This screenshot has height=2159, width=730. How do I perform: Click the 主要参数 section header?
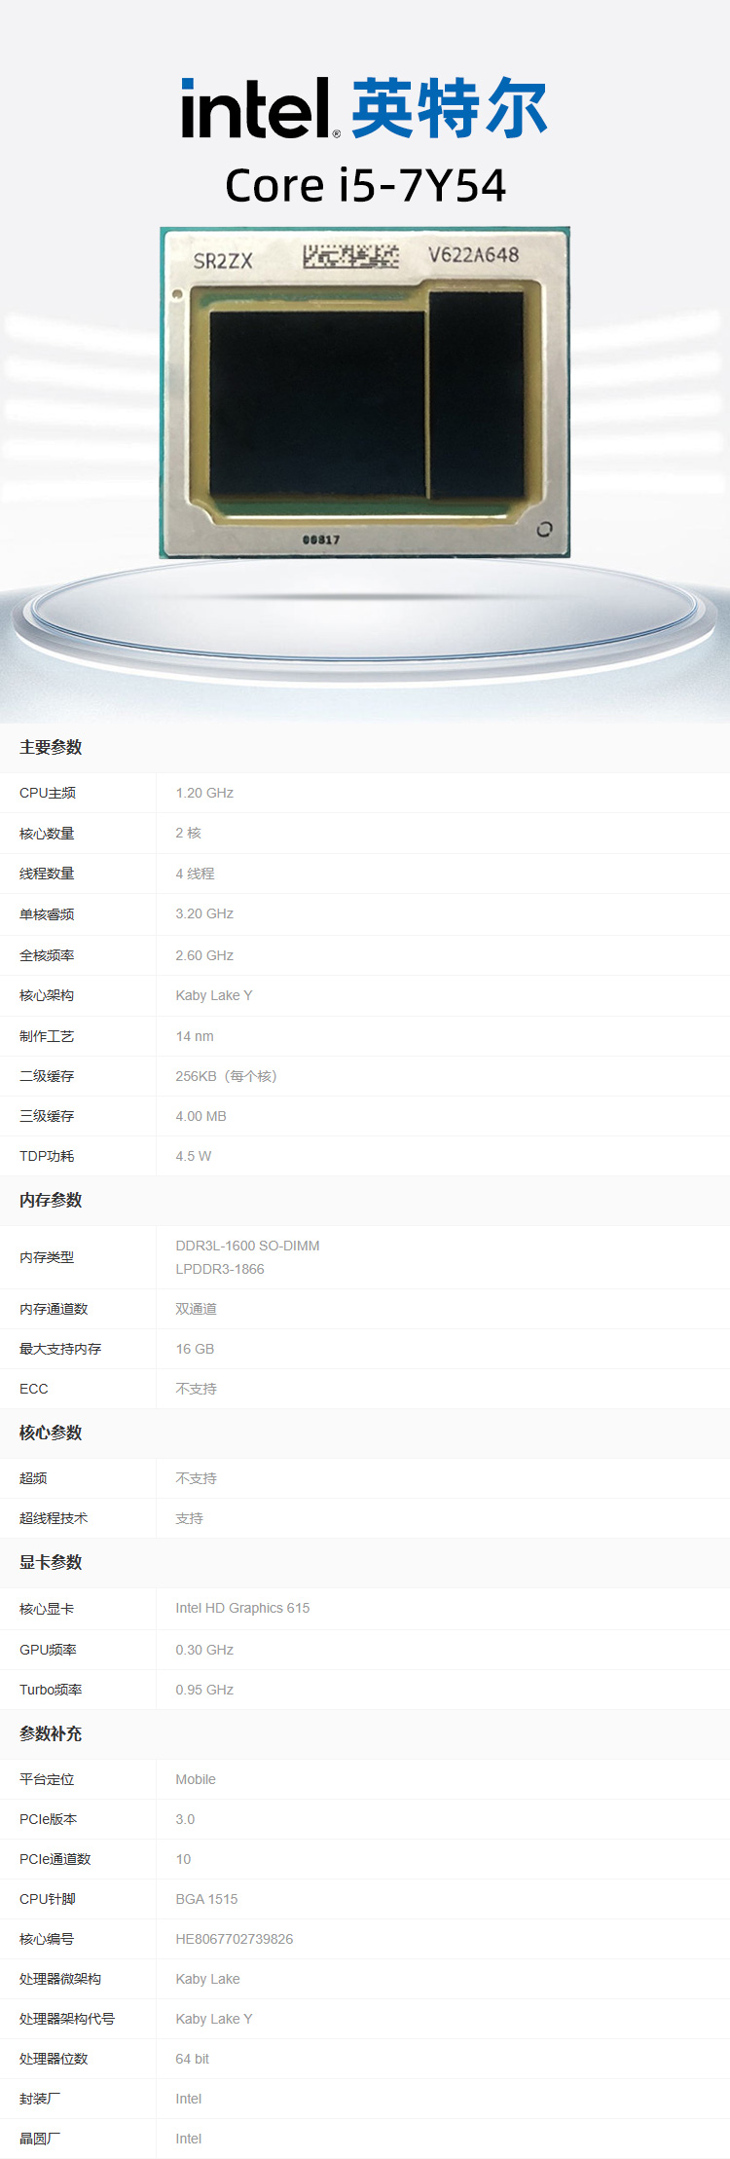click(x=51, y=747)
